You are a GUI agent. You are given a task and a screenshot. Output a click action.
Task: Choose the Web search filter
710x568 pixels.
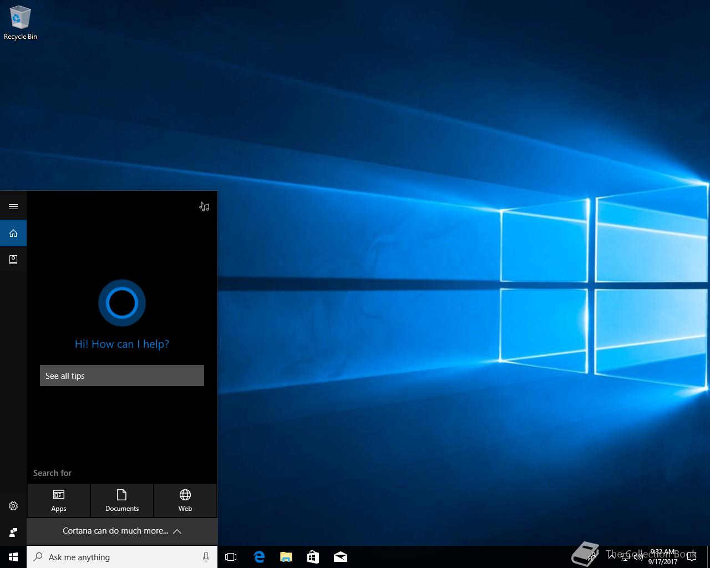click(185, 500)
